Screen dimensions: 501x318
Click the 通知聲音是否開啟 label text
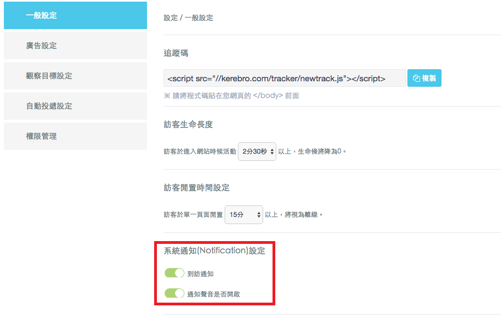coord(214,294)
